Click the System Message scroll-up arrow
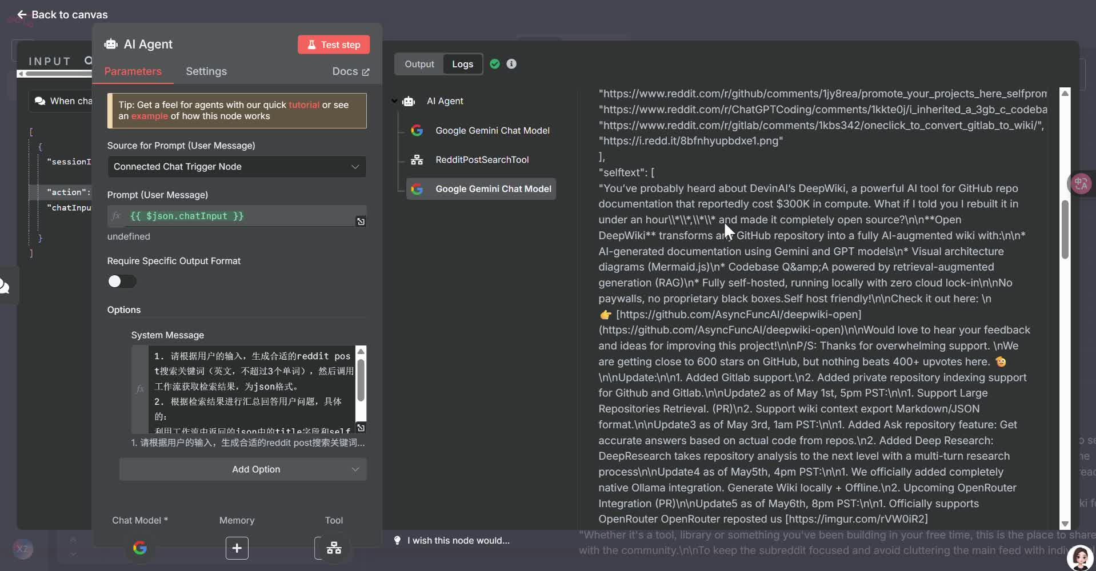 [361, 351]
